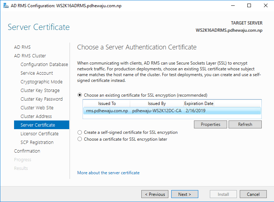Click the 'Issued To' column header

click(x=107, y=104)
